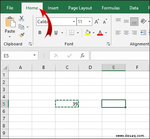
Task: Open text orientation tool
Action: tap(143, 21)
